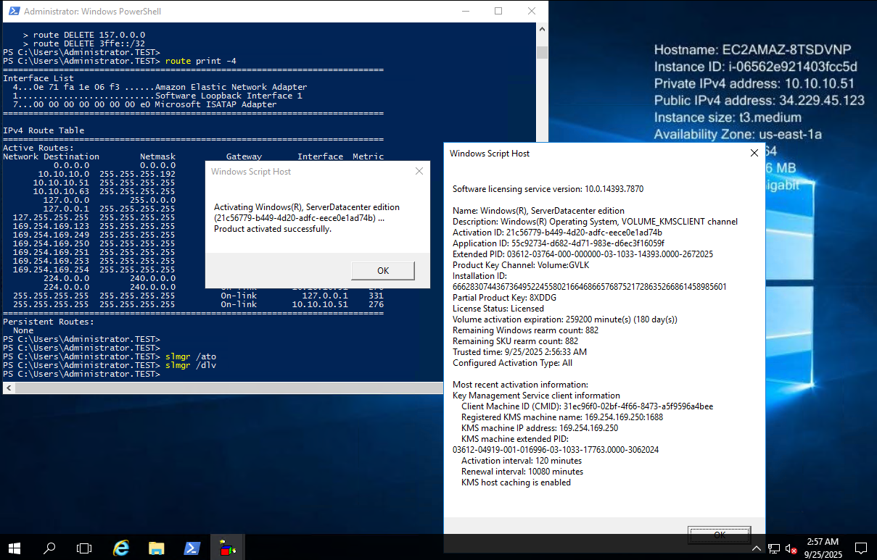Viewport: 877px width, 560px height.
Task: Open the clock showing 2:57 AM
Action: (822, 548)
